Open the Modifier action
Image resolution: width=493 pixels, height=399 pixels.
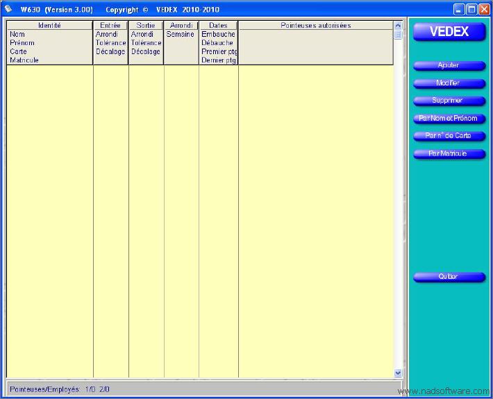click(x=449, y=83)
